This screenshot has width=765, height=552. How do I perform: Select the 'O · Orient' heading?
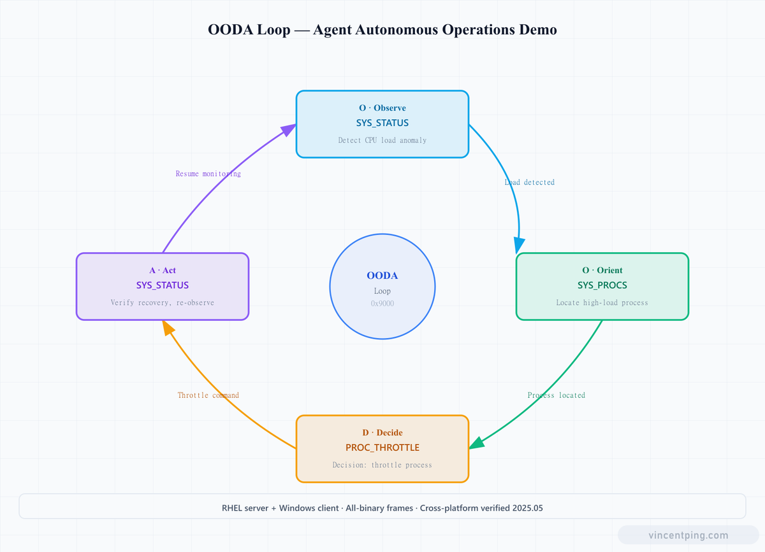(x=602, y=271)
